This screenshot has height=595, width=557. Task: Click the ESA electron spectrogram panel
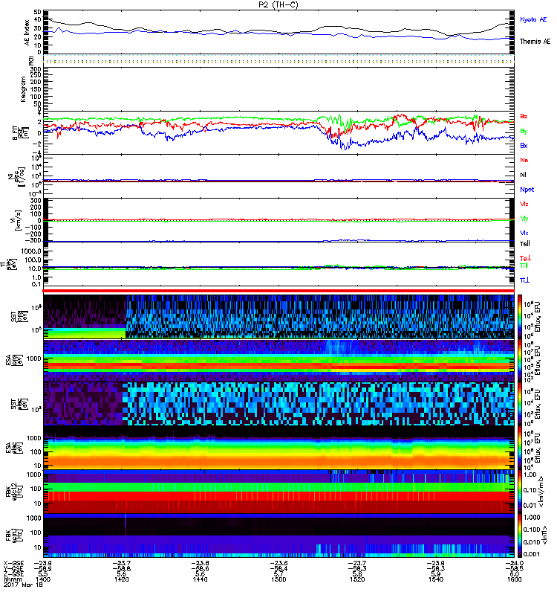coord(278,448)
